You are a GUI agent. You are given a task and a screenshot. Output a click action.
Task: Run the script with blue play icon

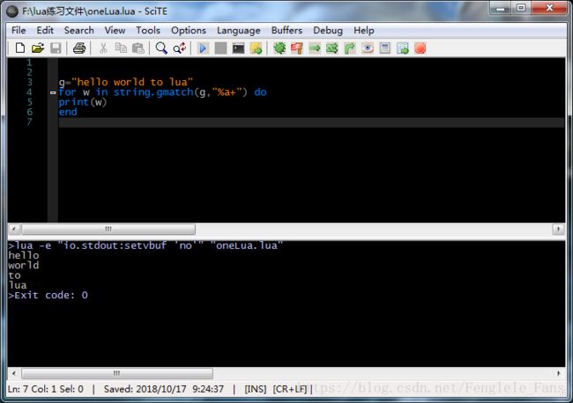203,48
